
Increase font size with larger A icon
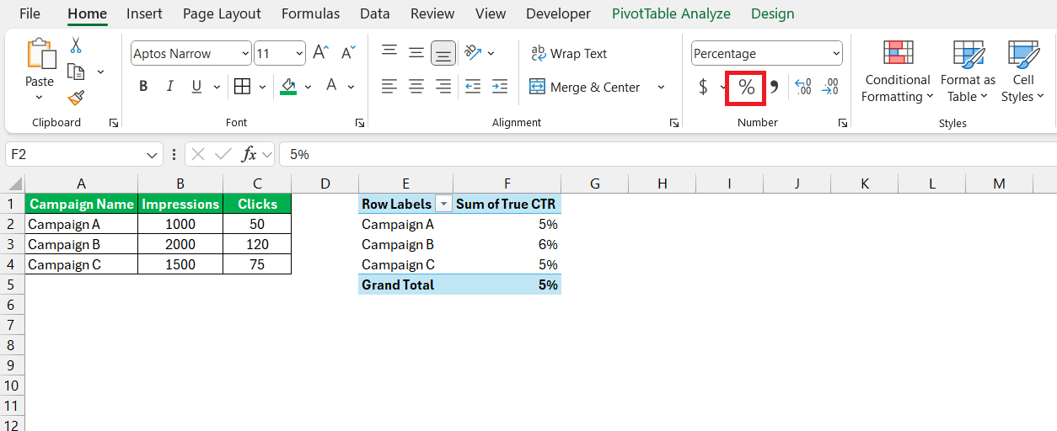pos(320,53)
